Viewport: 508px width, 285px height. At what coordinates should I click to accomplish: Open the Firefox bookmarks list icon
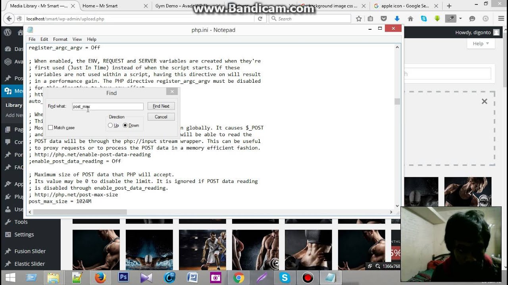click(370, 19)
